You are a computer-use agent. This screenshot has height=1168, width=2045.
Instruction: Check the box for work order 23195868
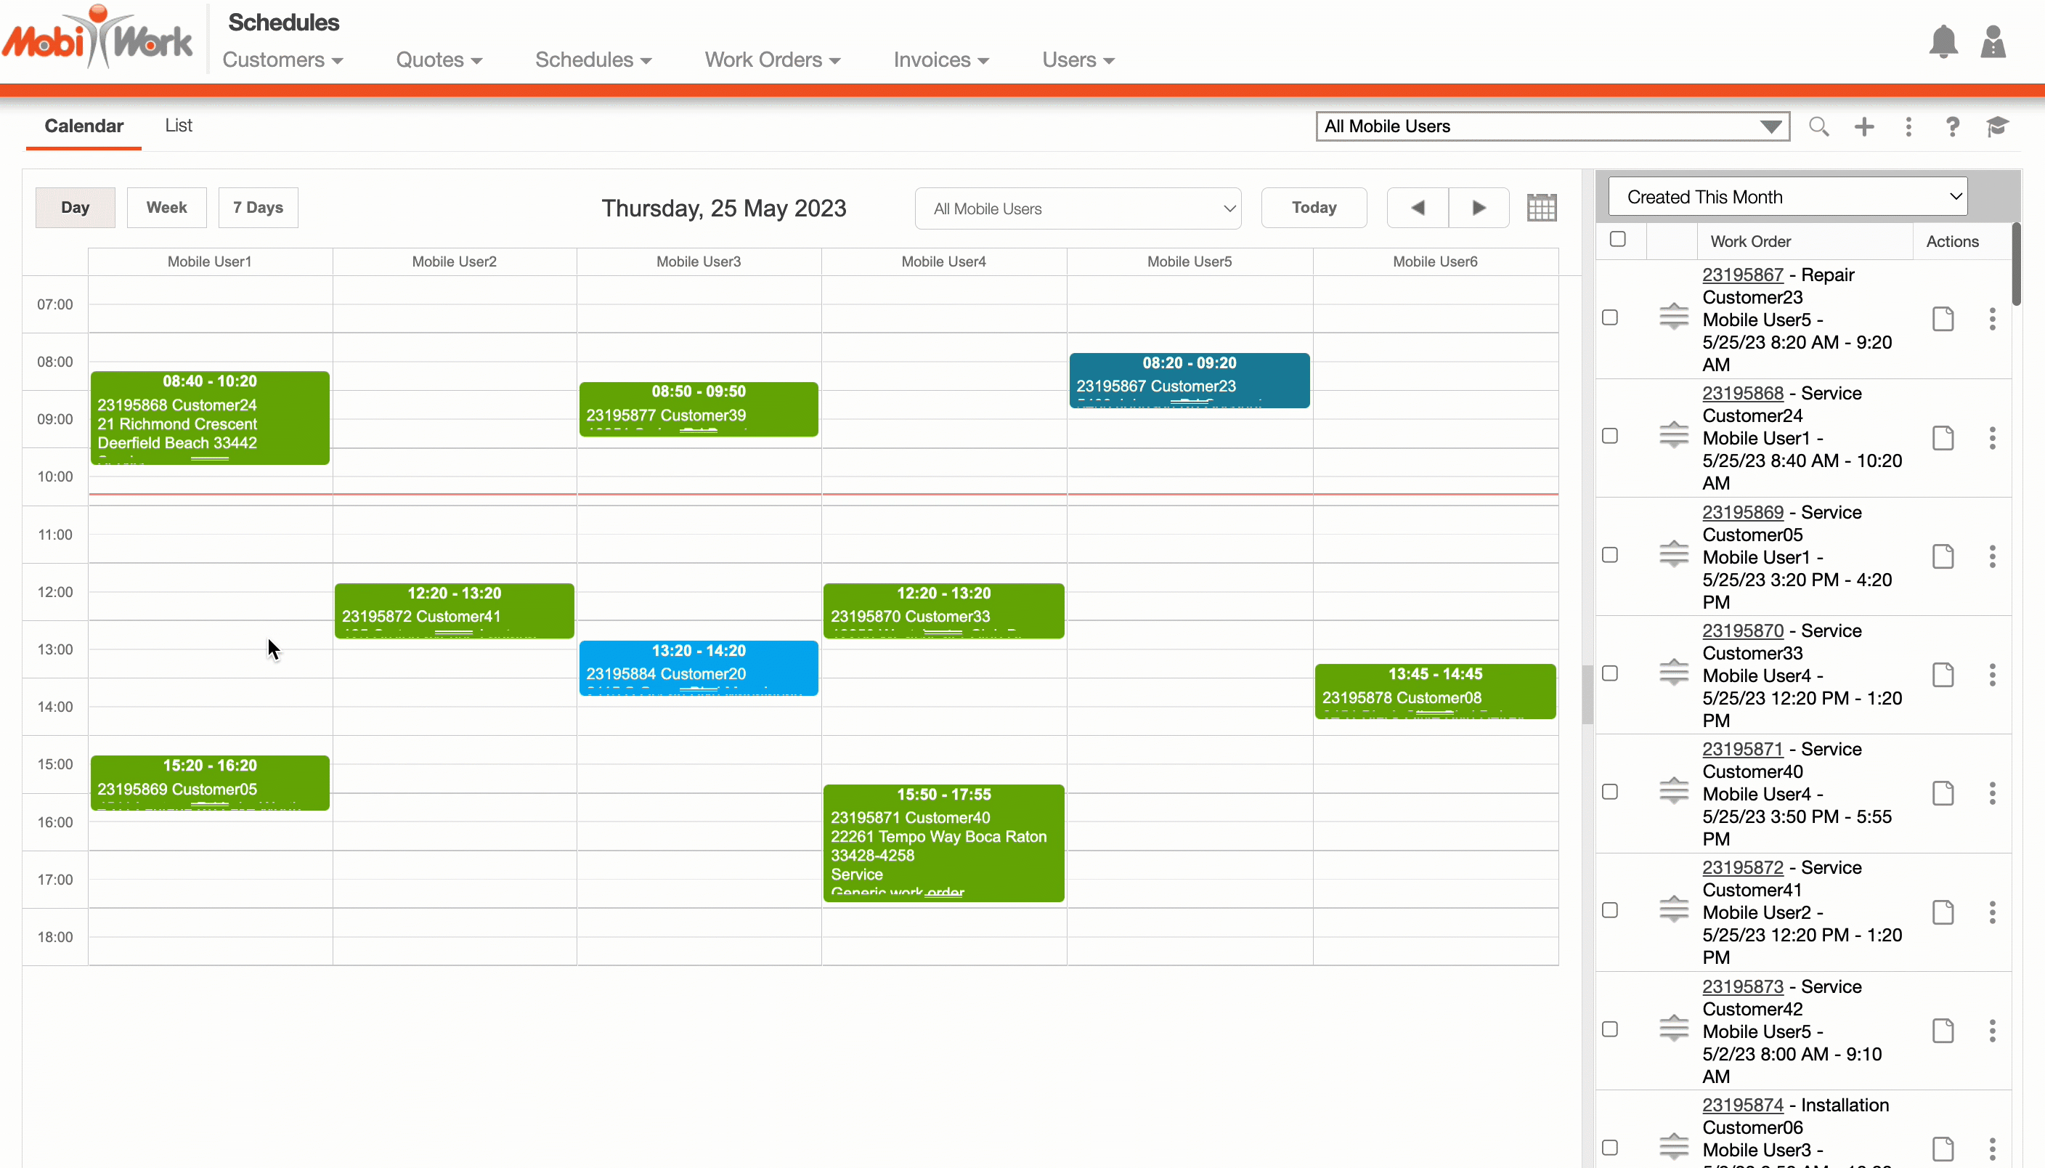coord(1609,437)
